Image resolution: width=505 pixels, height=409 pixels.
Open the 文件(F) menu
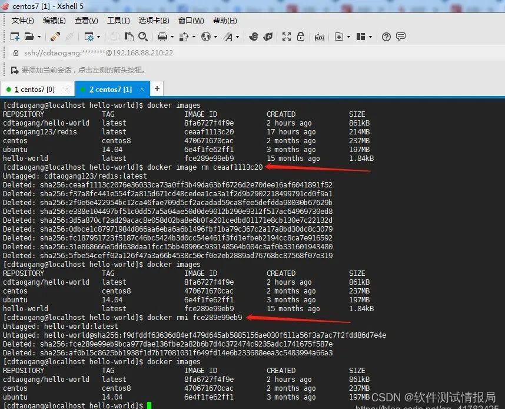point(22,21)
